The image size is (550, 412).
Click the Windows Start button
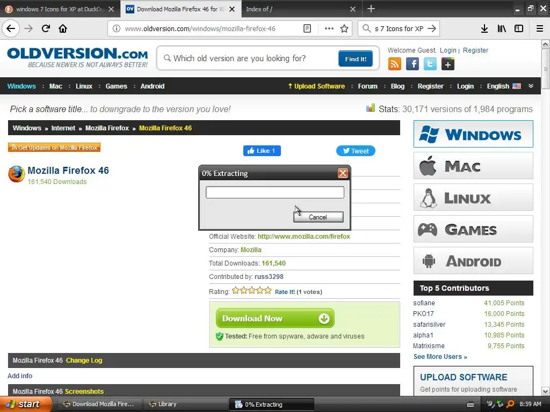26,404
